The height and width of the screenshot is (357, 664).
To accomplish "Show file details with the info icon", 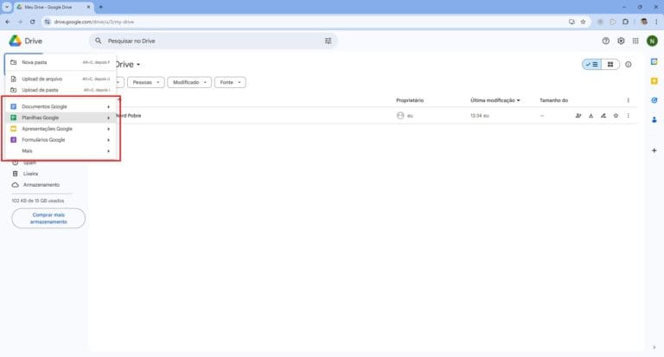I will point(629,64).
